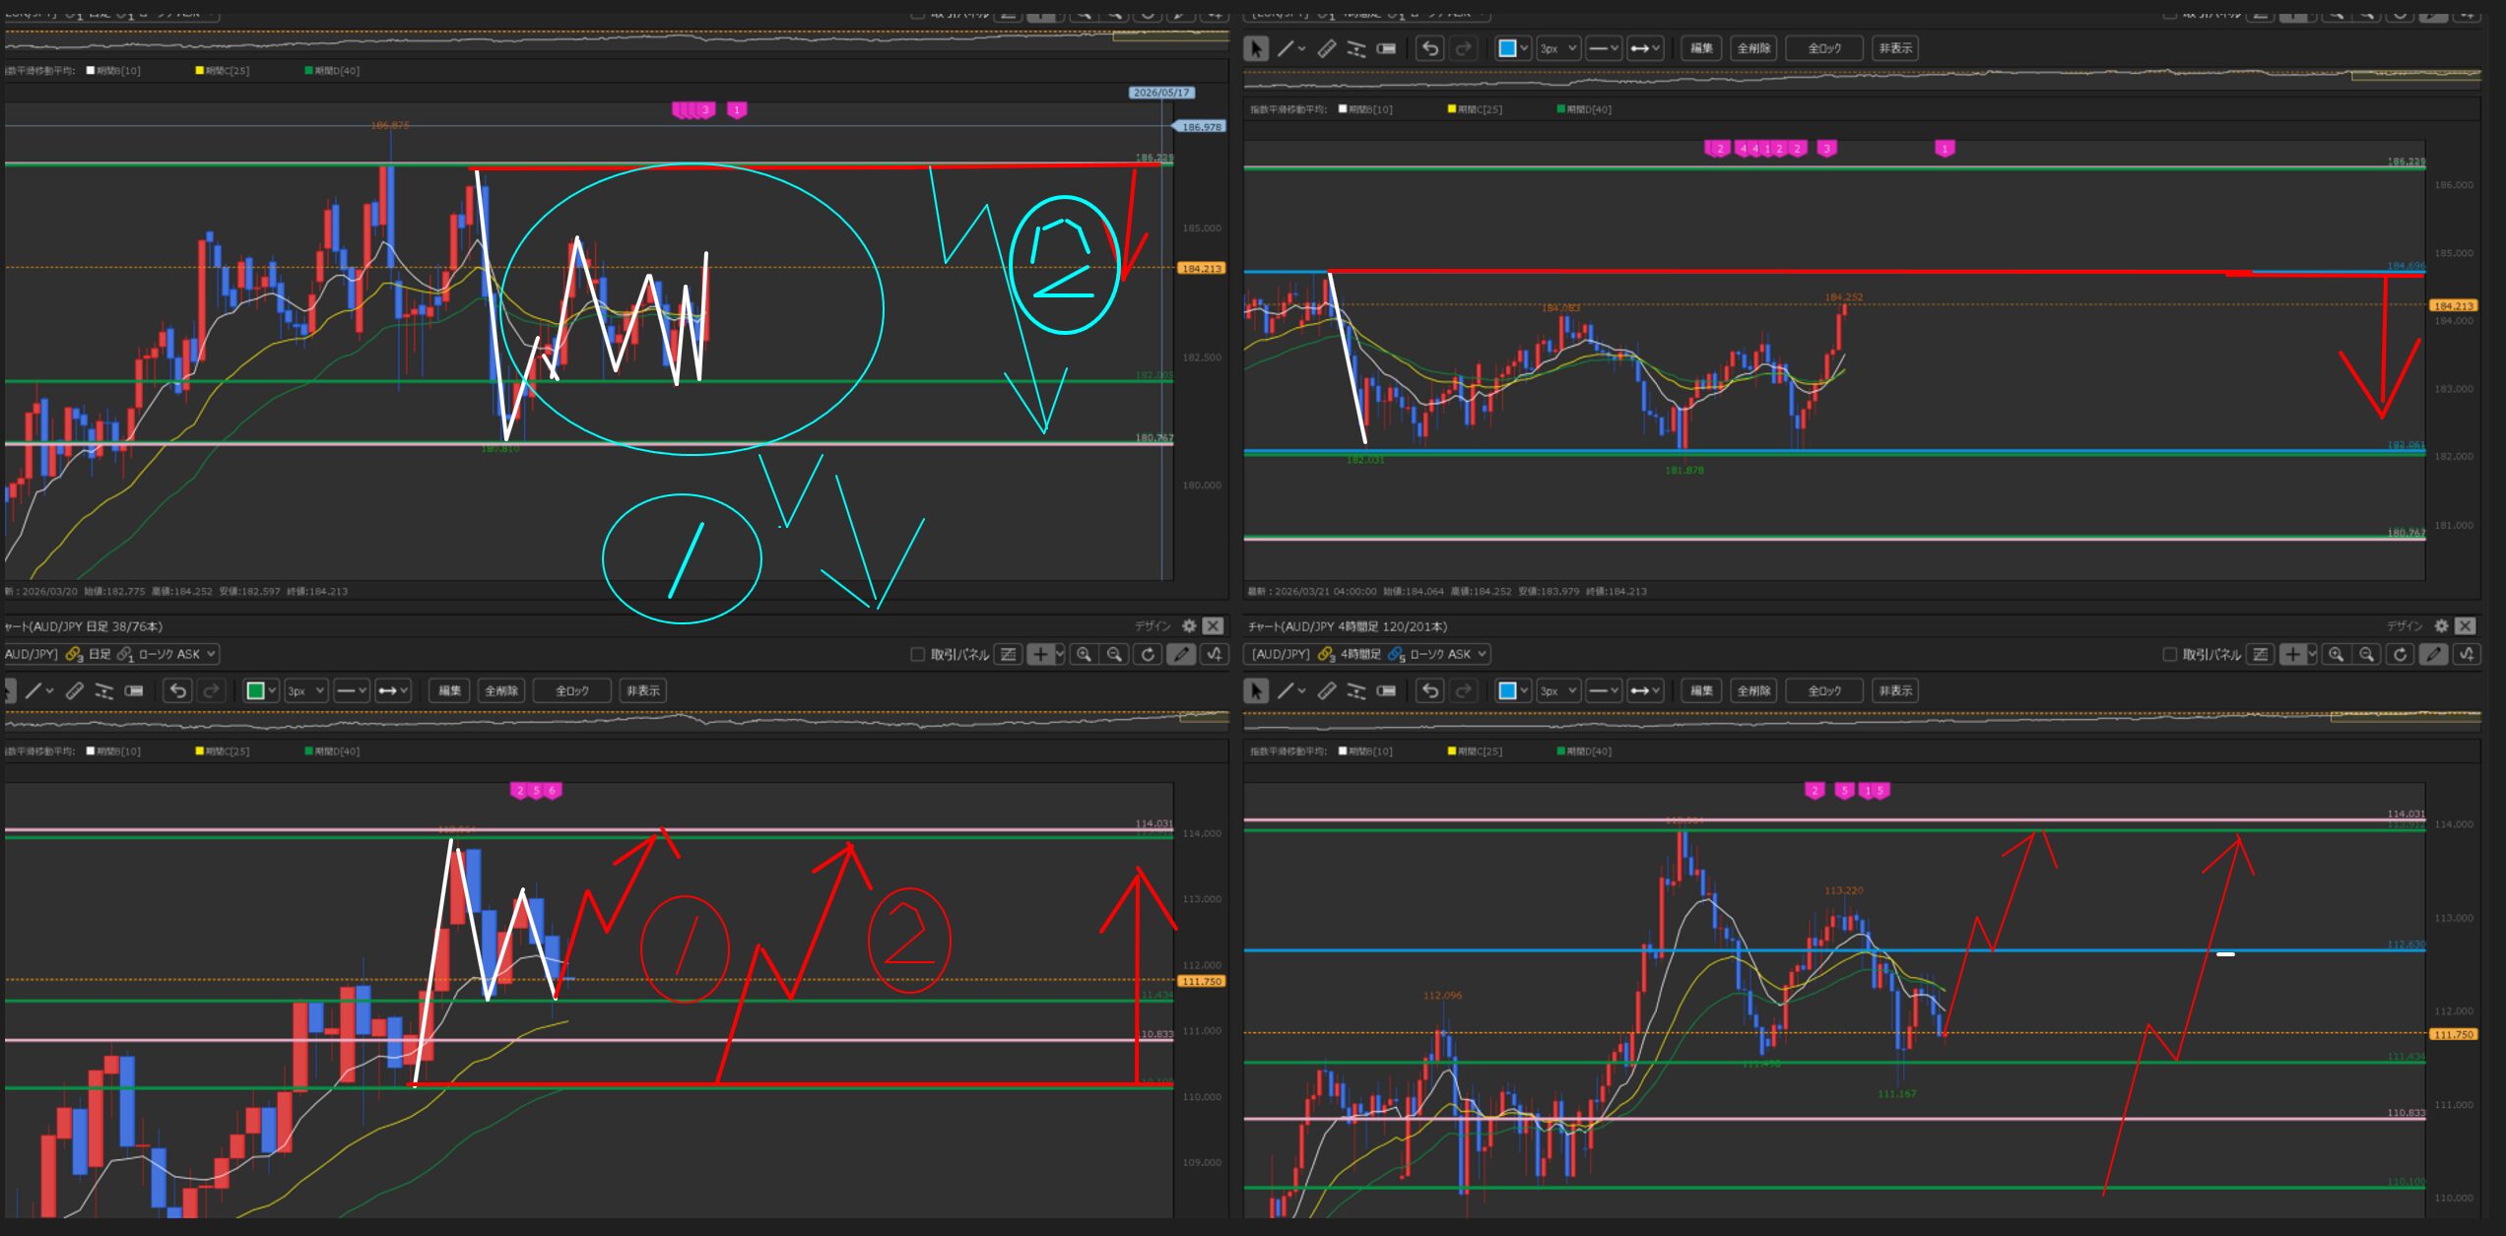Toggle the technical indicator list button on the daily chart
The image size is (2506, 1236).
tap(1008, 655)
